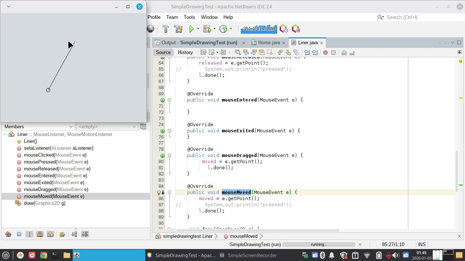Open the Tools menu
The image size is (465, 261).
coord(189,17)
